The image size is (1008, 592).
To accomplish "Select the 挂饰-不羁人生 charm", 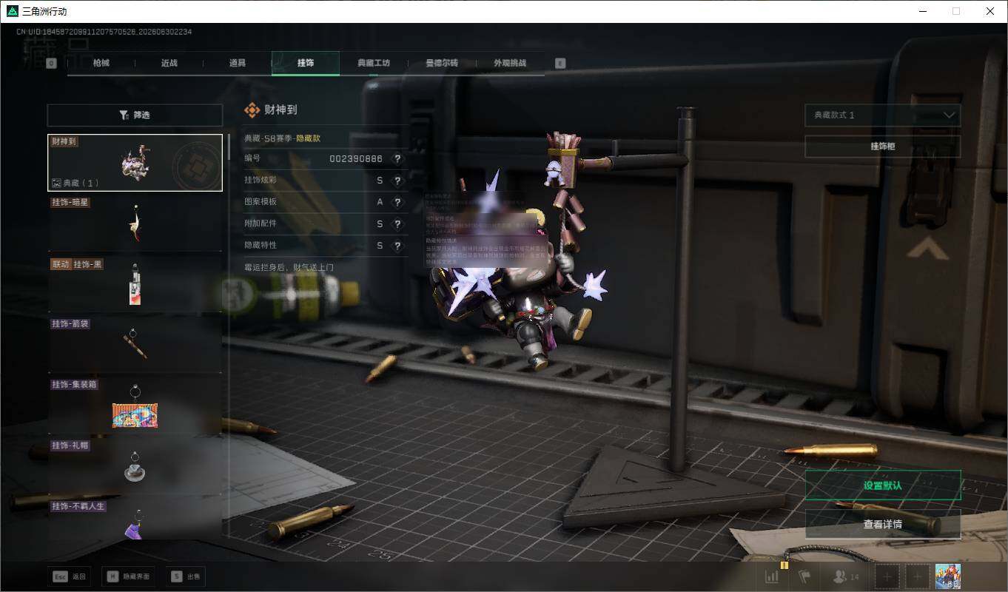I will coord(135,519).
